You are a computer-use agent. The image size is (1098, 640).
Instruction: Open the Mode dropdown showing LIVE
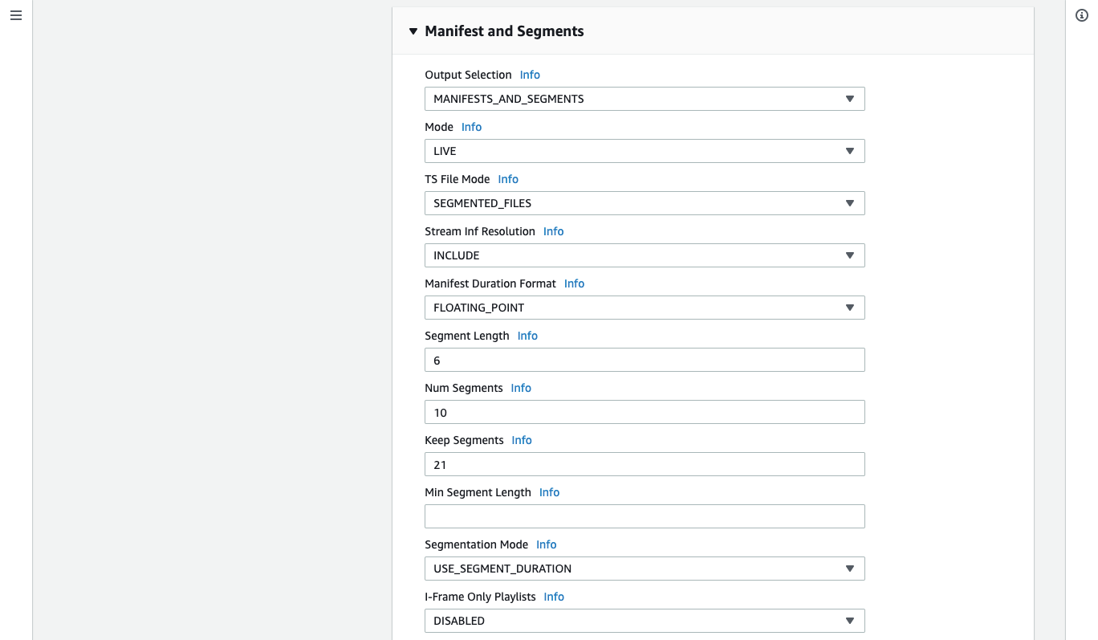click(645, 151)
